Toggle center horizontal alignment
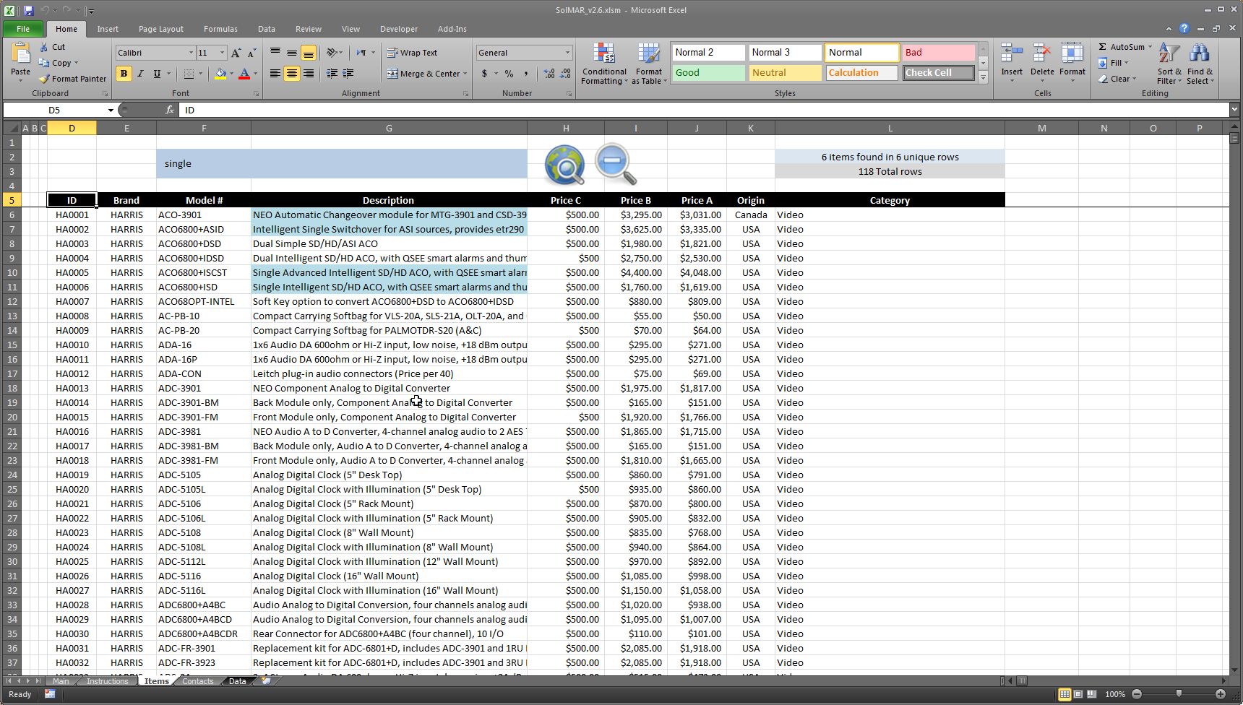Viewport: 1243px width, 705px height. 292,74
